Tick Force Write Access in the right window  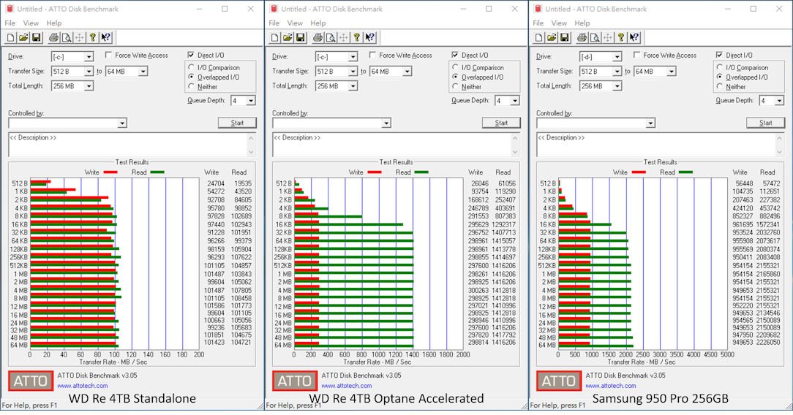636,55
